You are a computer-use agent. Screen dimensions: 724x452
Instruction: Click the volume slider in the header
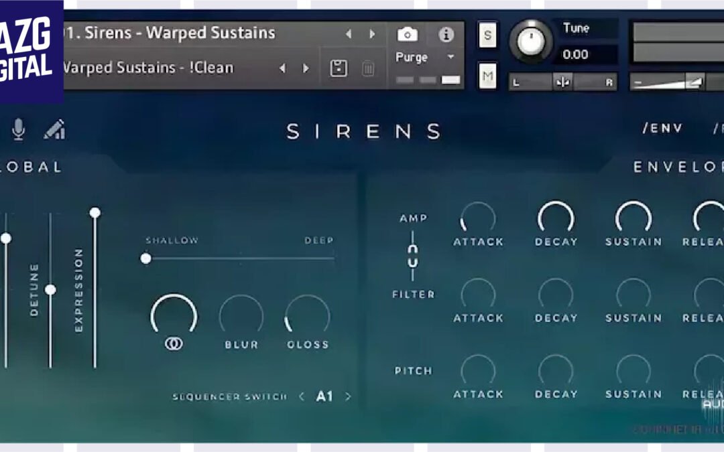[676, 82]
